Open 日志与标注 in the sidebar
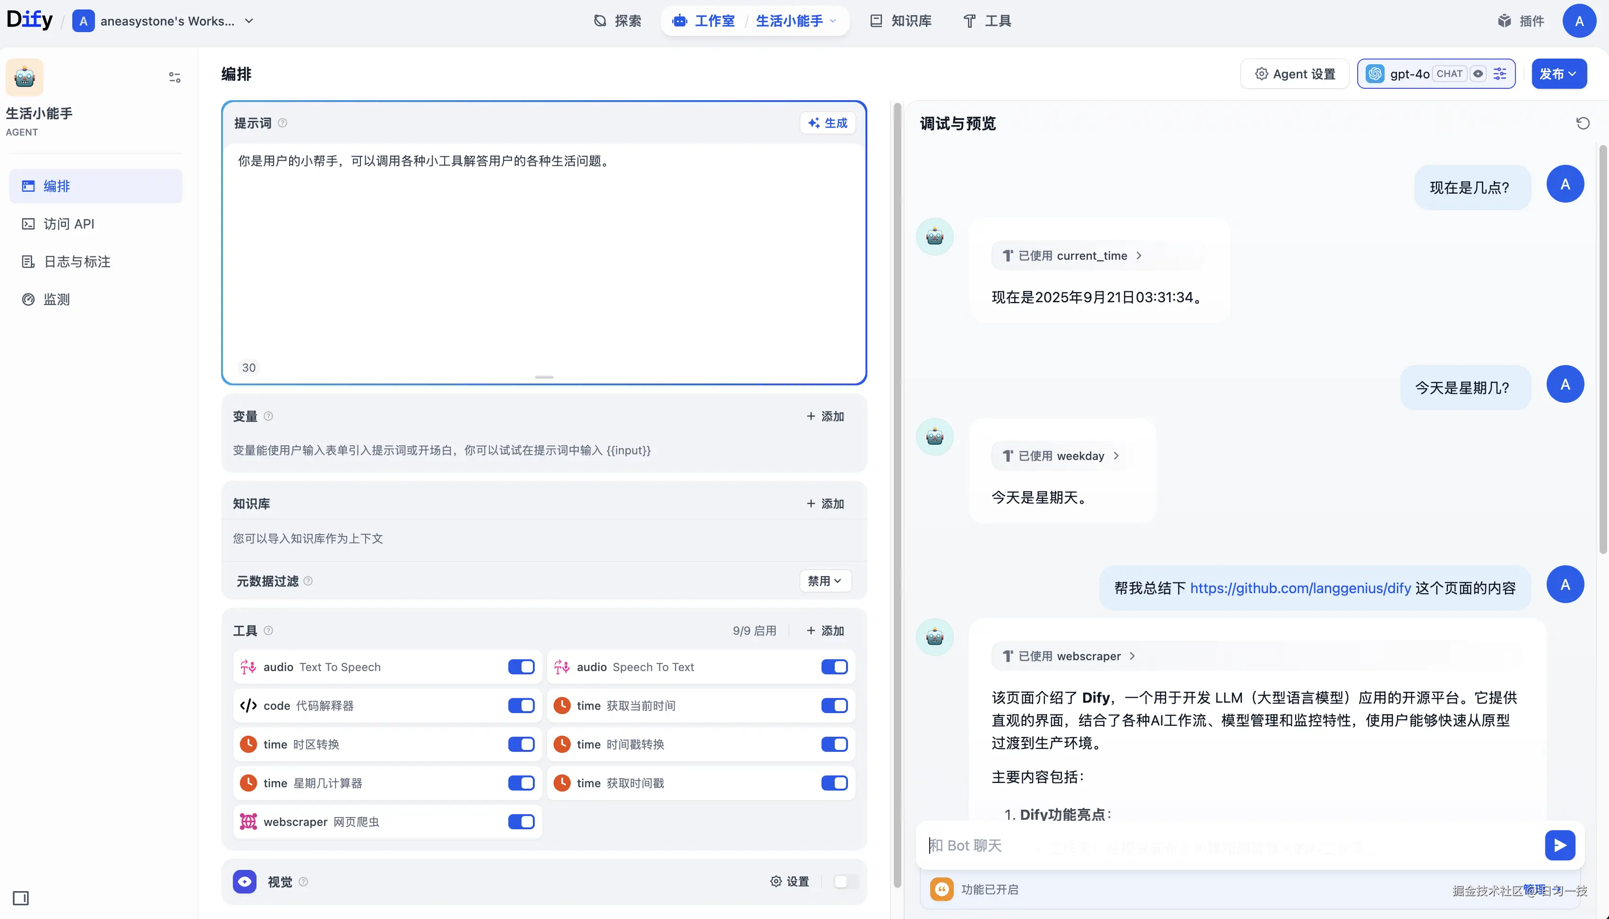 point(77,262)
